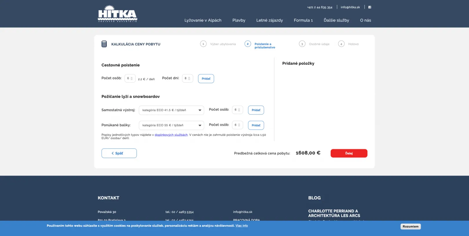The height and width of the screenshot is (236, 469).
Task: Open cookie Viac info link
Action: coord(242,226)
